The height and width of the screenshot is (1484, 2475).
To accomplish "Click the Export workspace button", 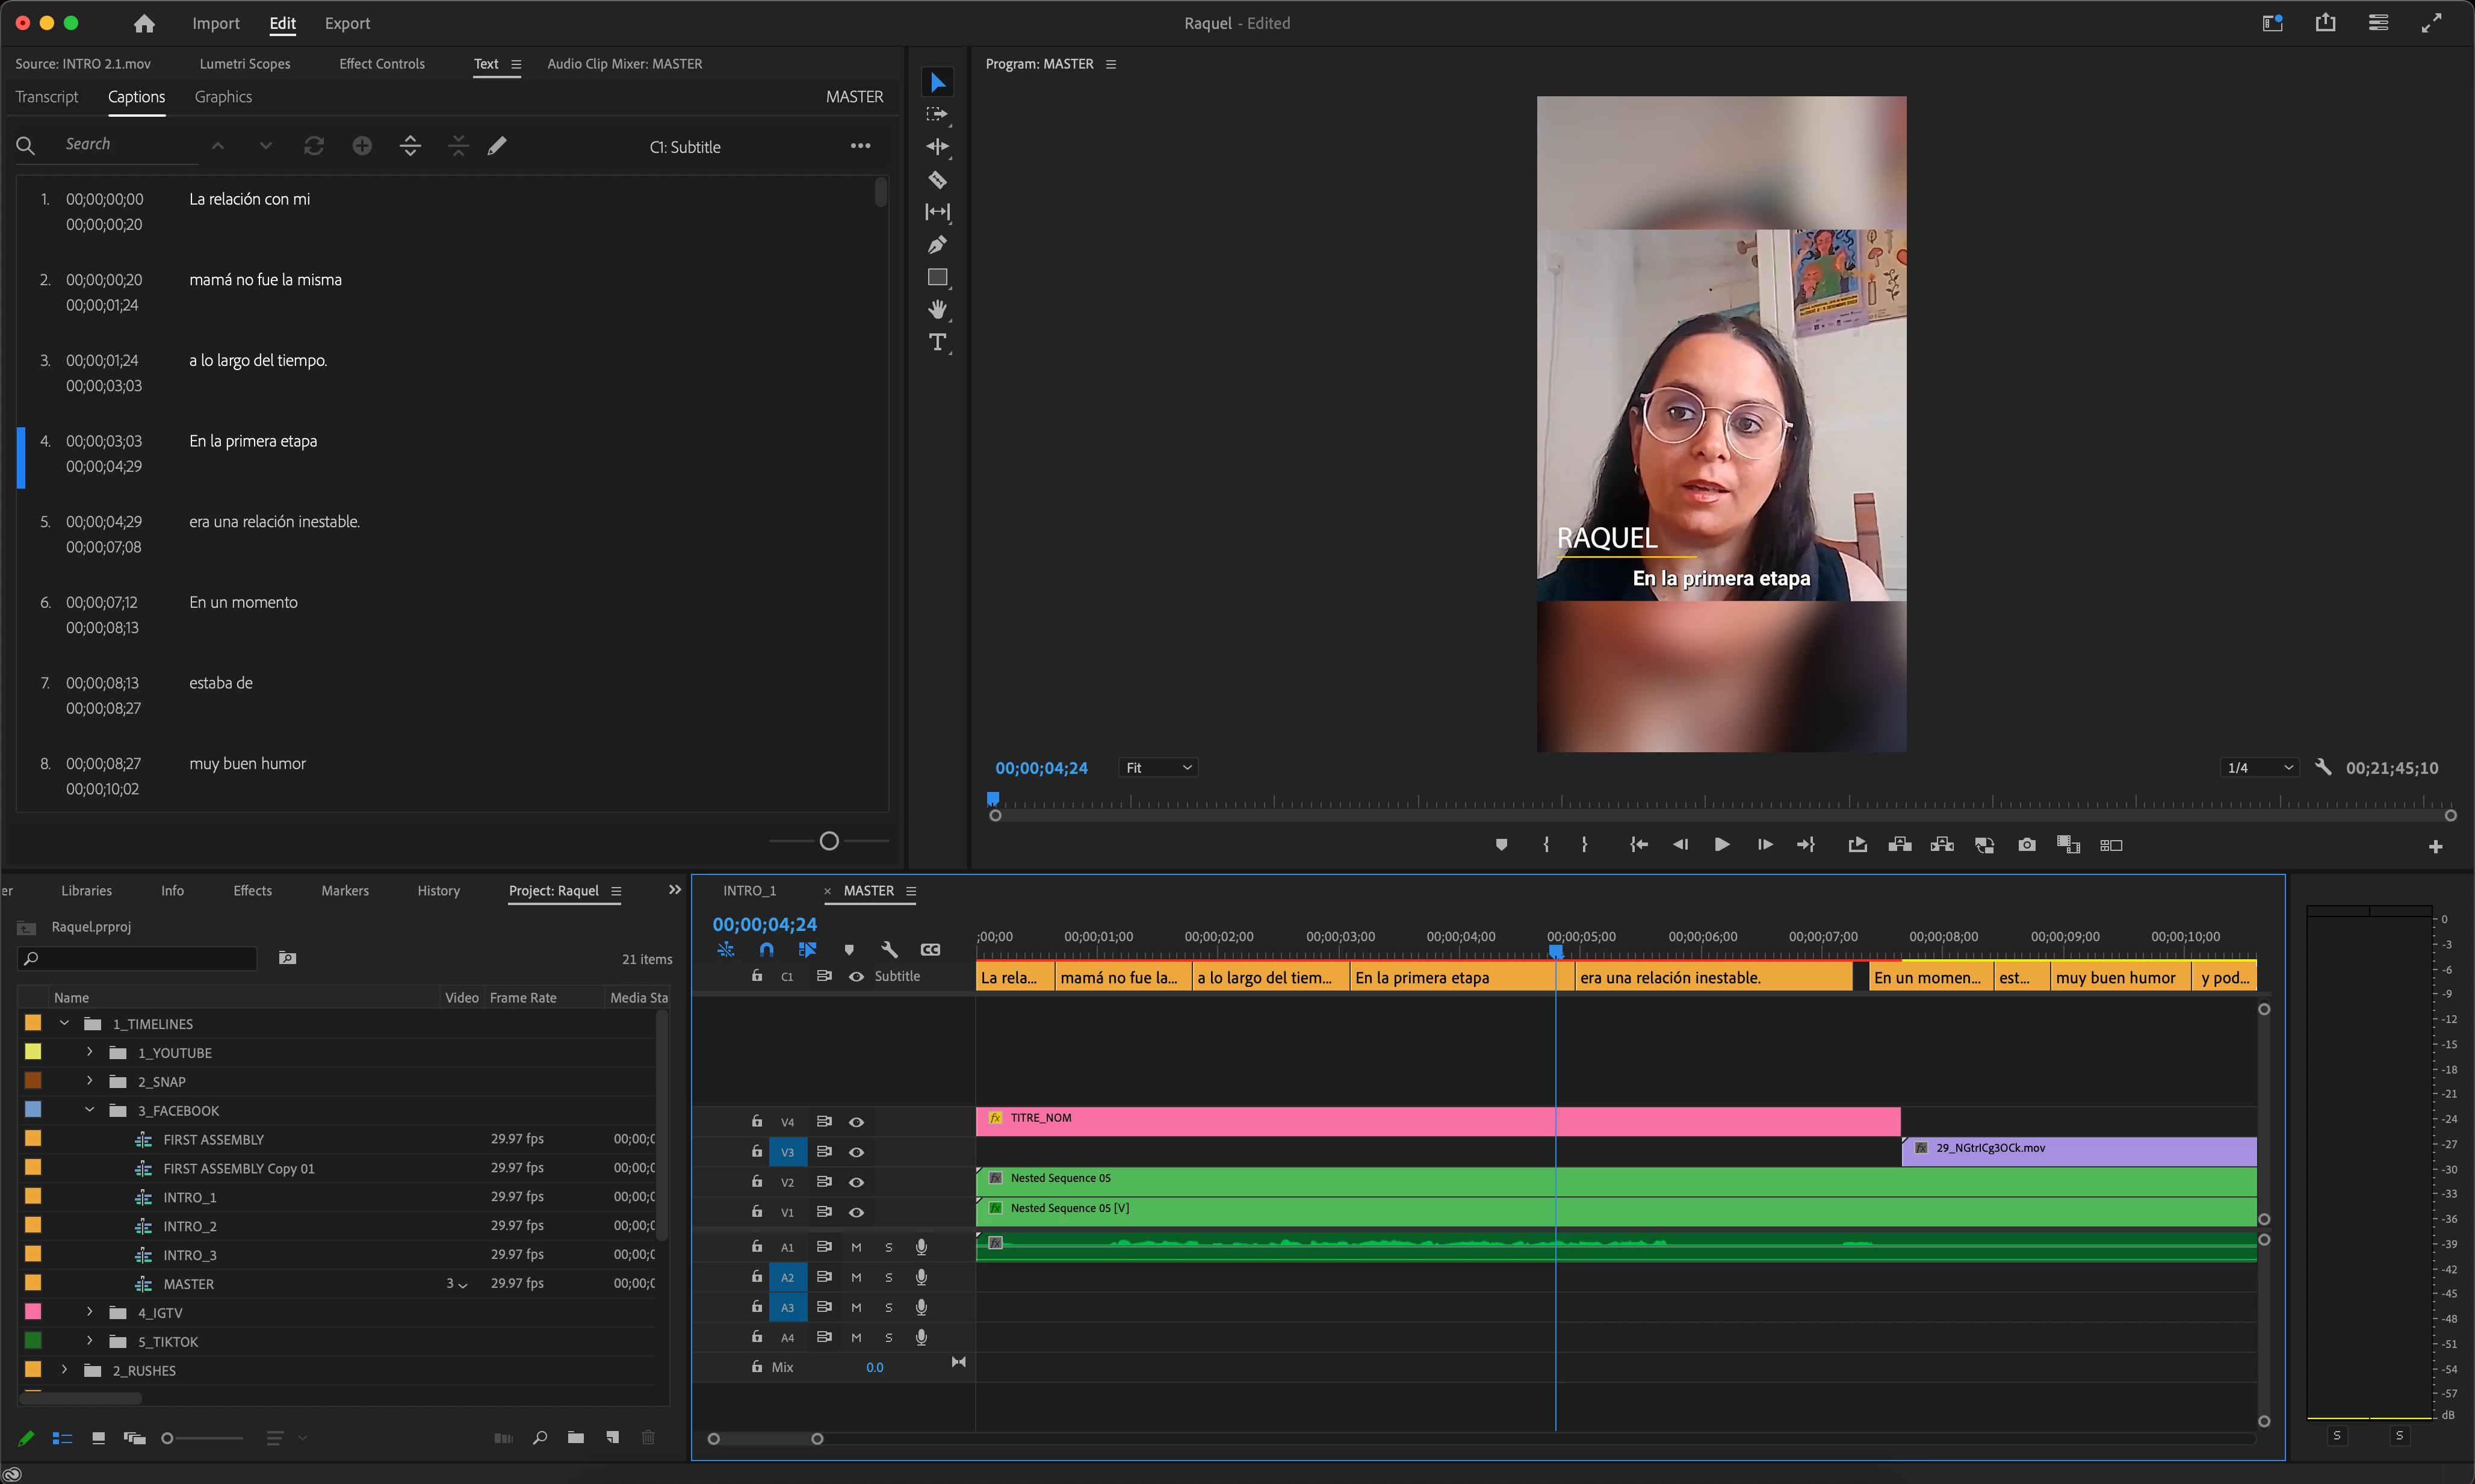I will point(347,23).
